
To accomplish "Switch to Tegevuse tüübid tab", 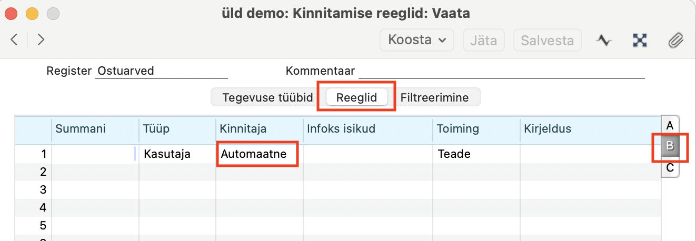I will coord(267,97).
